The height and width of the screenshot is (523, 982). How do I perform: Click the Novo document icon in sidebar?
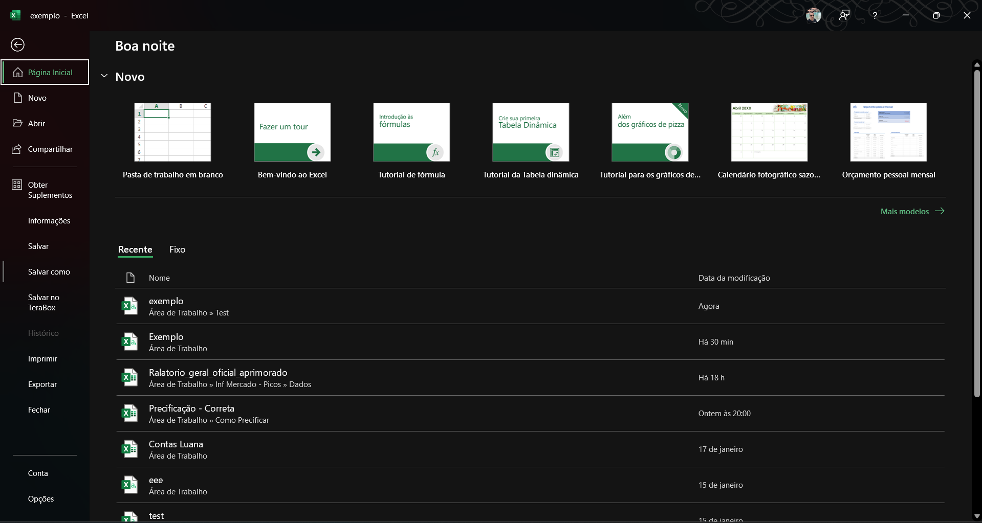(x=18, y=98)
